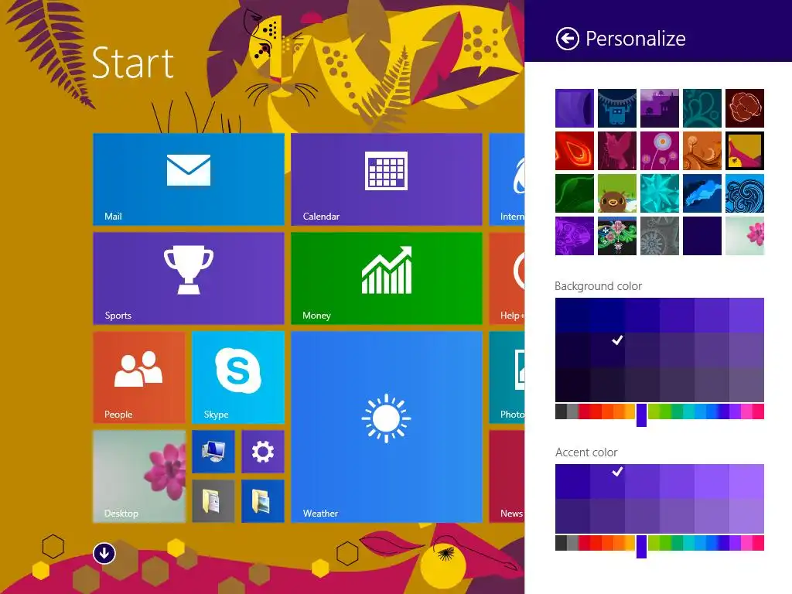Open the Photos tile
792x594 pixels.
point(507,377)
